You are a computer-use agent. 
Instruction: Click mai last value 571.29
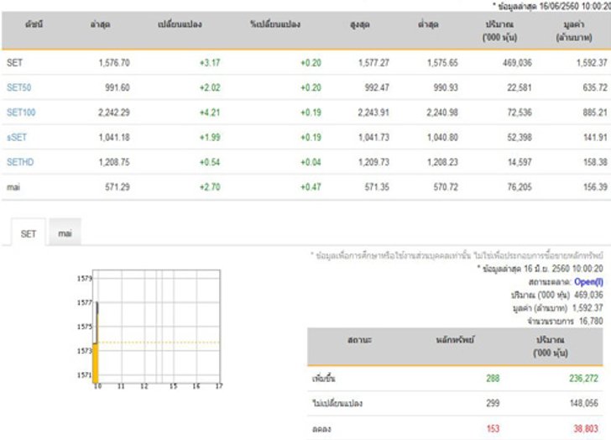[x=117, y=187]
